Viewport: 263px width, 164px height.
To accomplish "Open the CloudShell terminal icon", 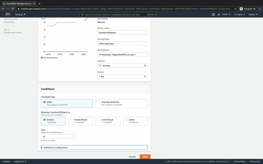I will 213,14.
